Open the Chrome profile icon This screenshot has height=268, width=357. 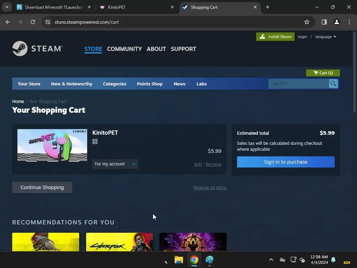click(x=337, y=22)
